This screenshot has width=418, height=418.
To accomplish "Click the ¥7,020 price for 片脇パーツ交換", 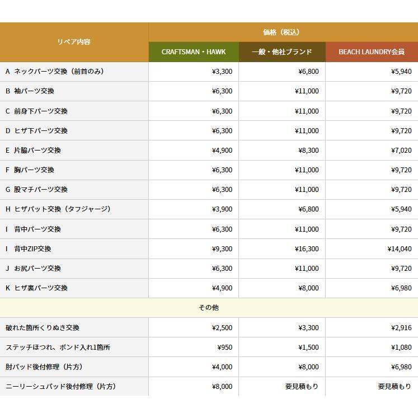I will coord(401,151).
